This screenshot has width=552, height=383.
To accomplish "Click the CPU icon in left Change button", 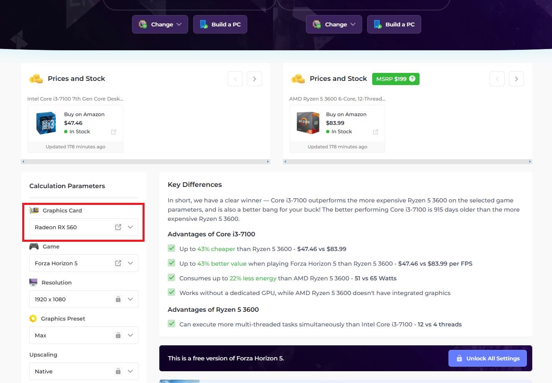I will coord(143,24).
